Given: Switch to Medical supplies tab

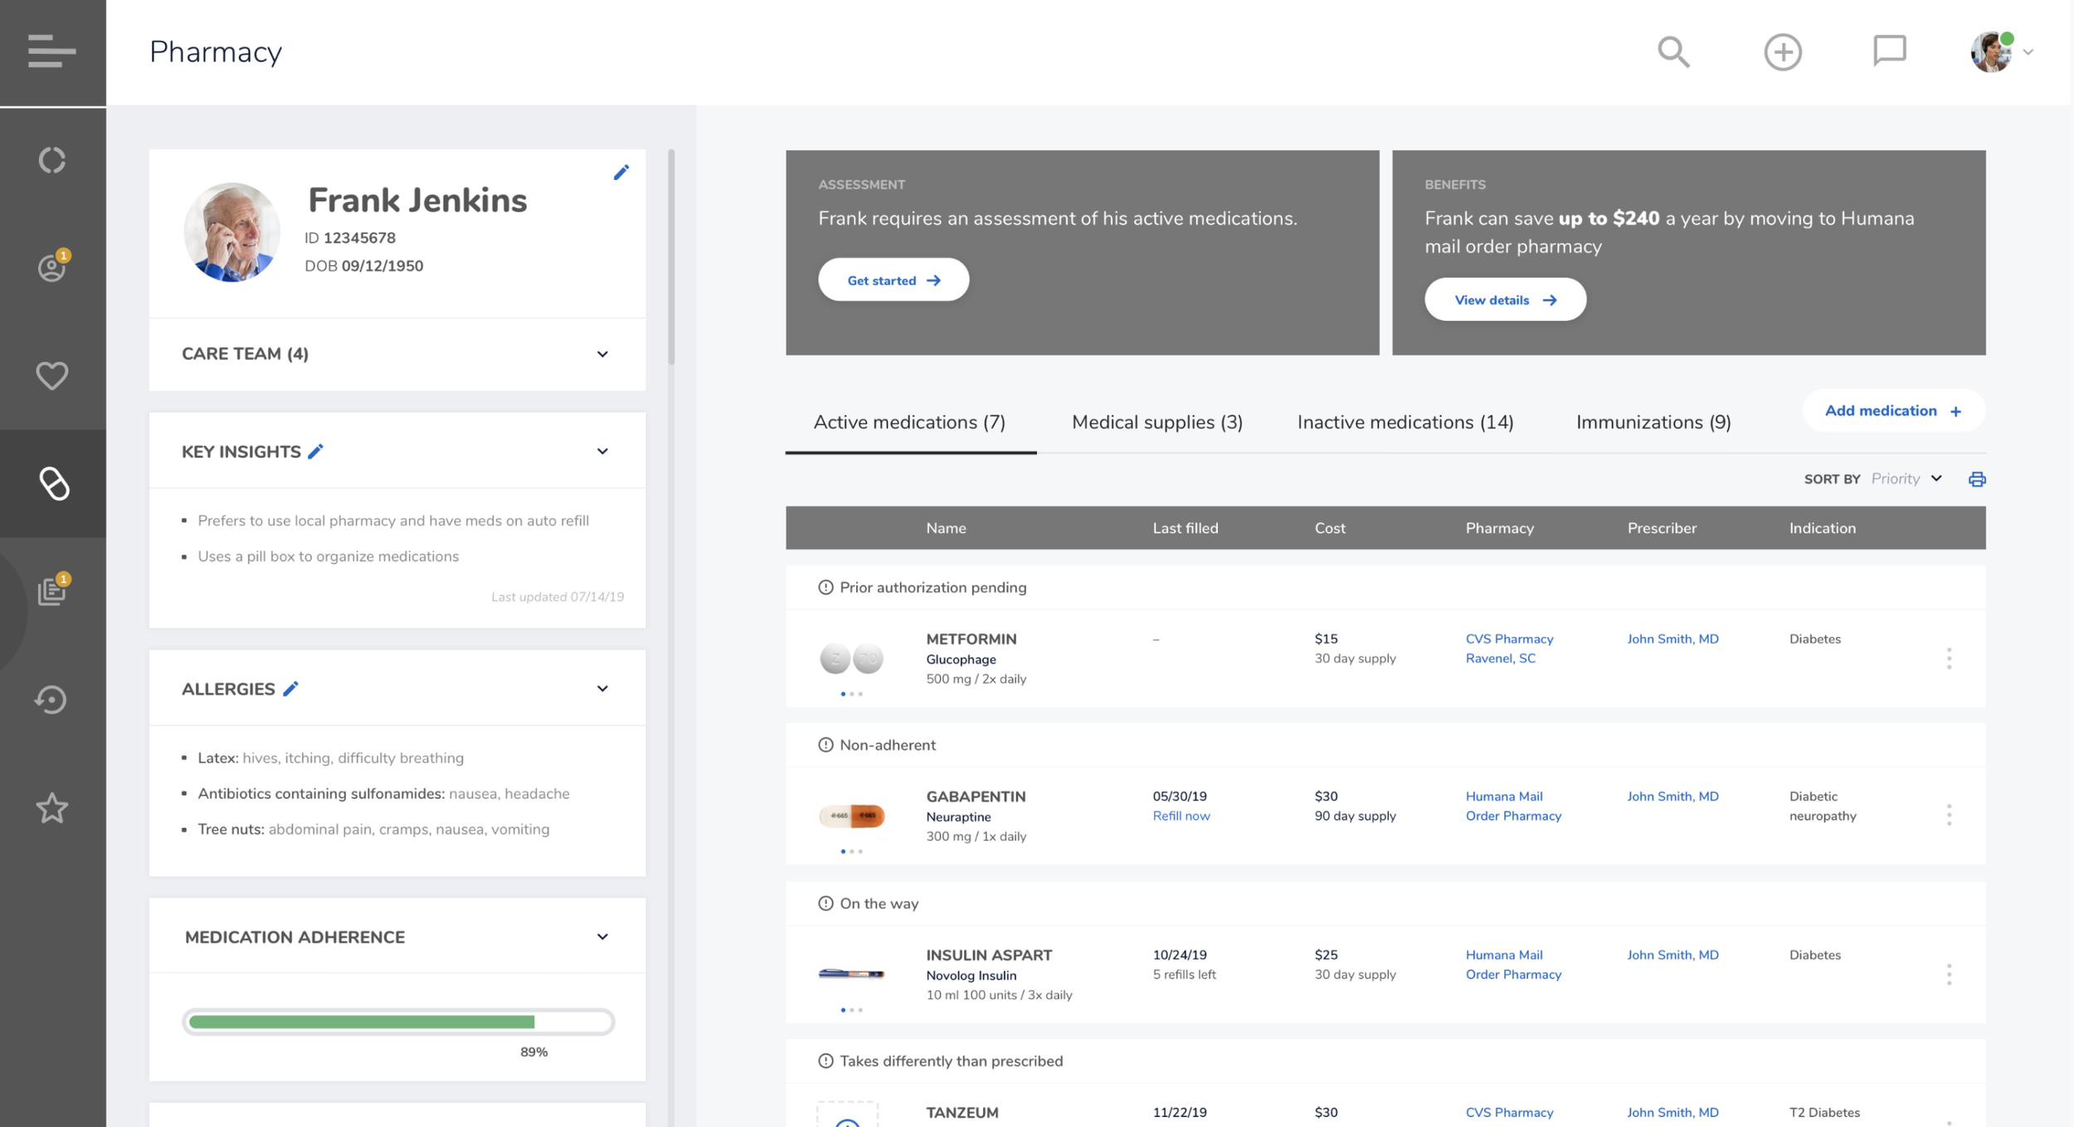Looking at the screenshot, I should tap(1156, 422).
